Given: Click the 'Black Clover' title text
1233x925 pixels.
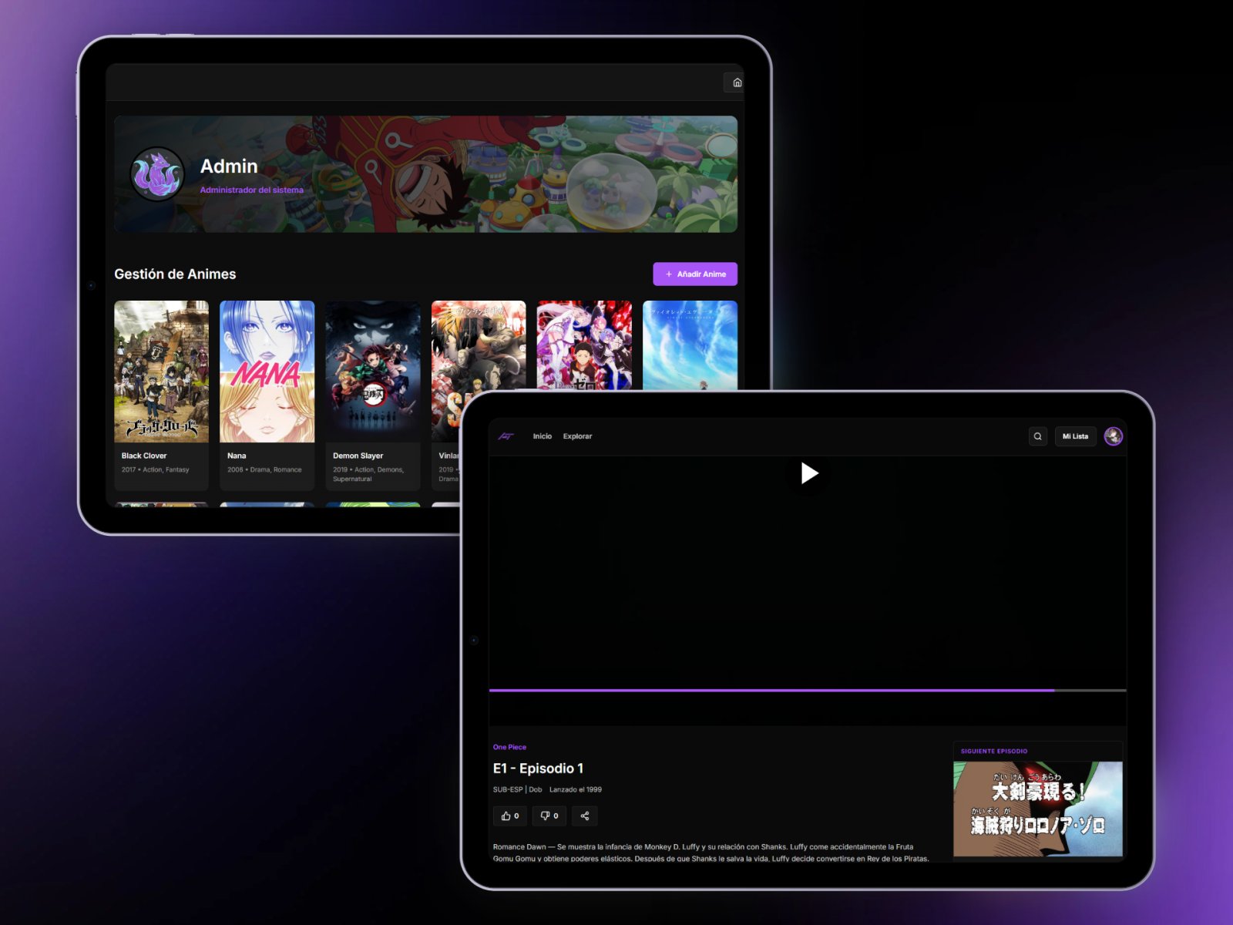Looking at the screenshot, I should (144, 456).
